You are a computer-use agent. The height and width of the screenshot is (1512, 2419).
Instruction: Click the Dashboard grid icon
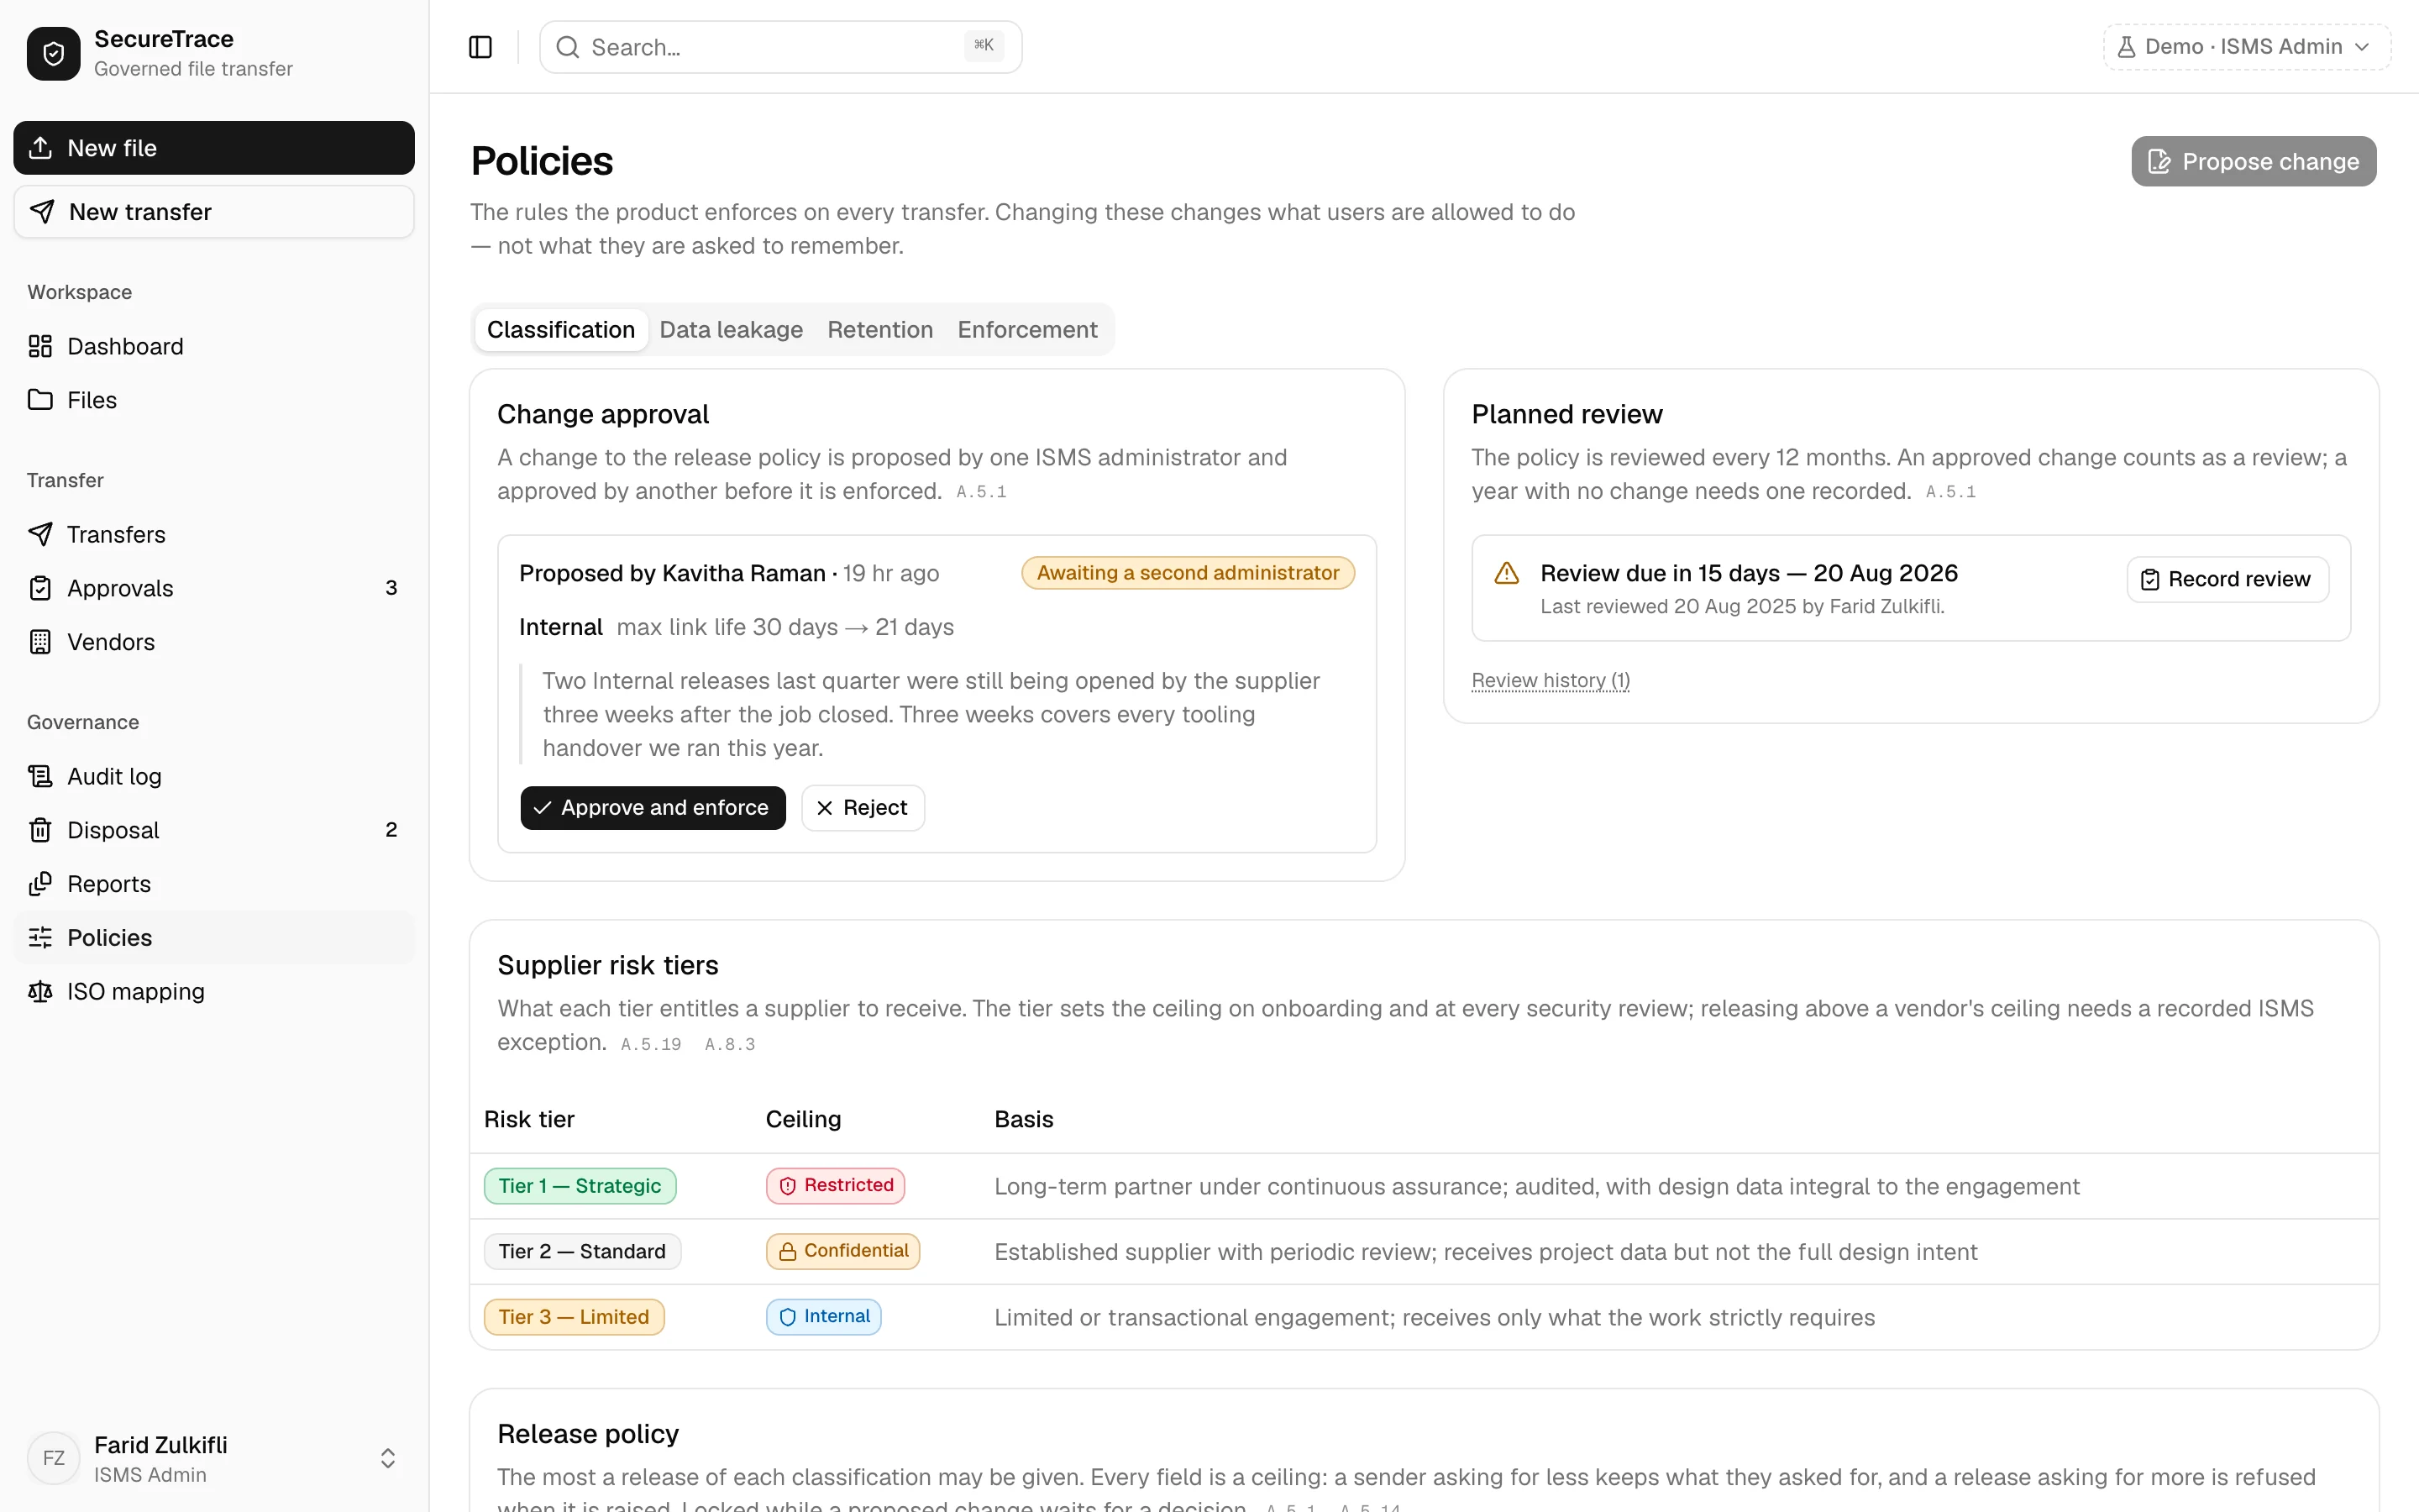[x=40, y=346]
